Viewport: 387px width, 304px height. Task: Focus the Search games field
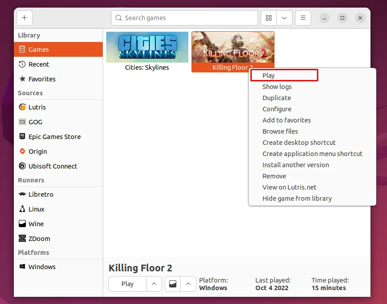coord(184,18)
